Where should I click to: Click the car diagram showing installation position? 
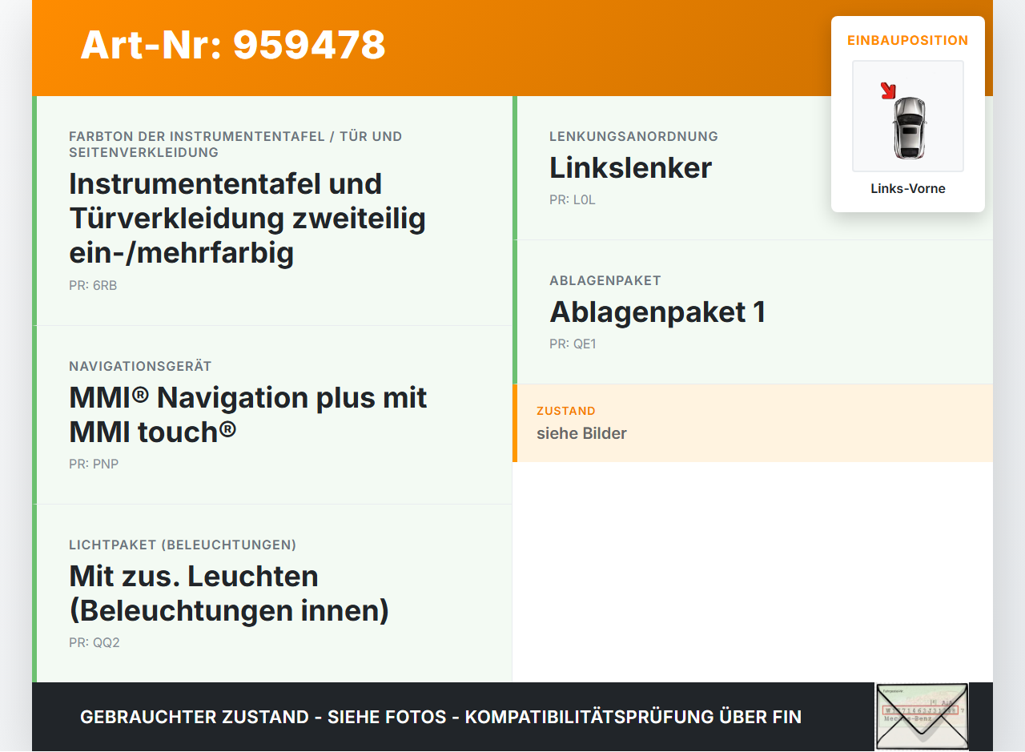click(x=907, y=116)
